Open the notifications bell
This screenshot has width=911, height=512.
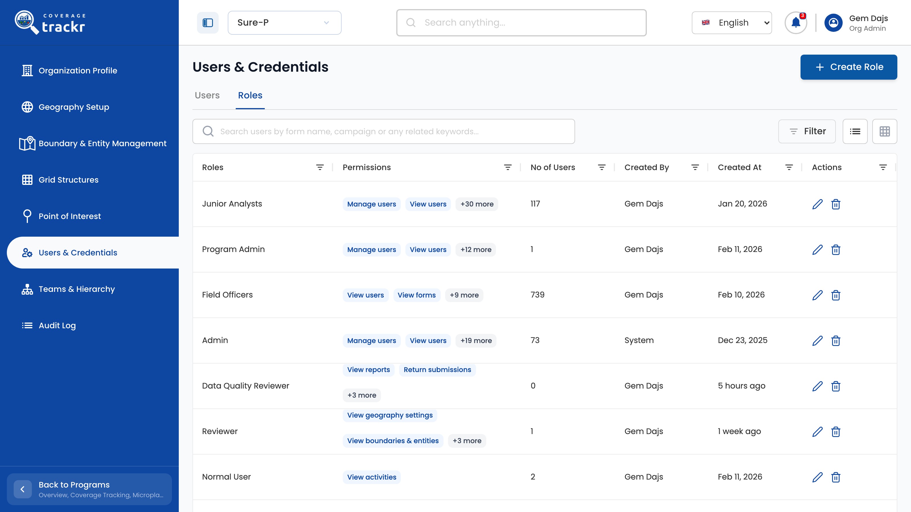pyautogui.click(x=796, y=23)
